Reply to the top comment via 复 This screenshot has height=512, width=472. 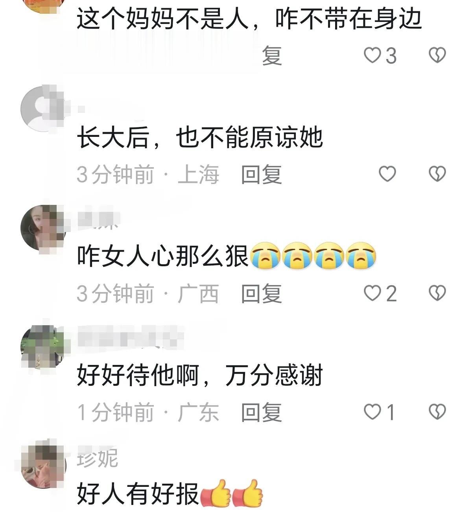[x=272, y=55]
